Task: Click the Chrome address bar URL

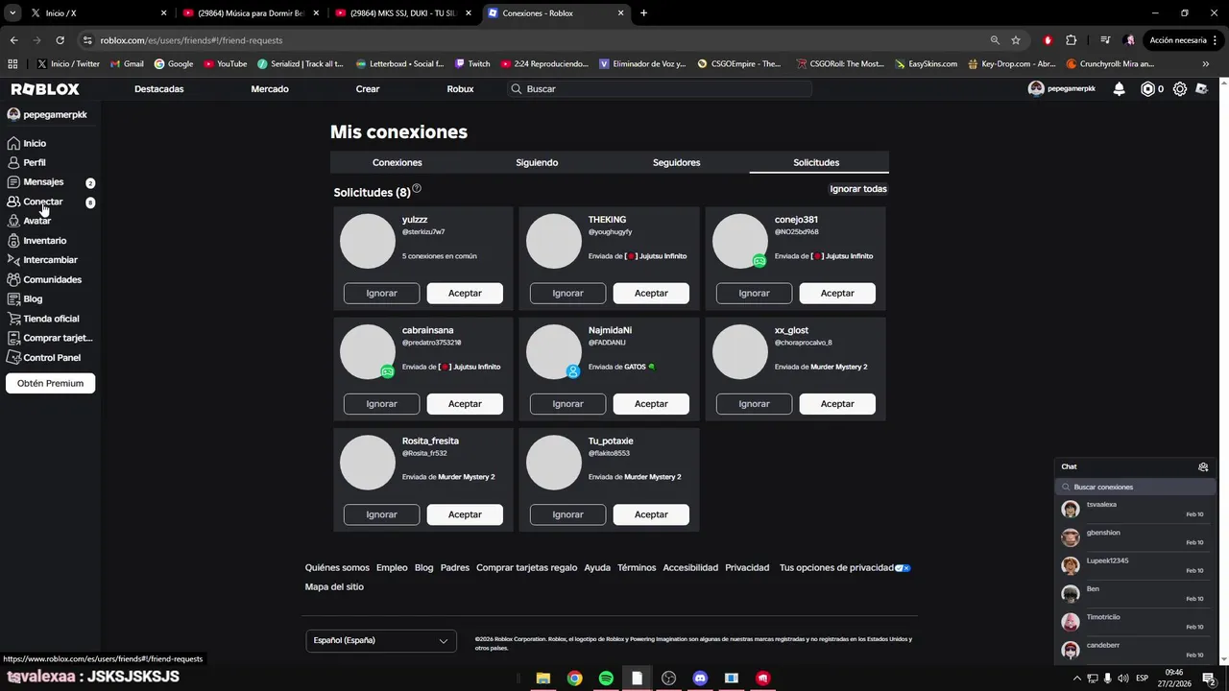Action: [191, 40]
